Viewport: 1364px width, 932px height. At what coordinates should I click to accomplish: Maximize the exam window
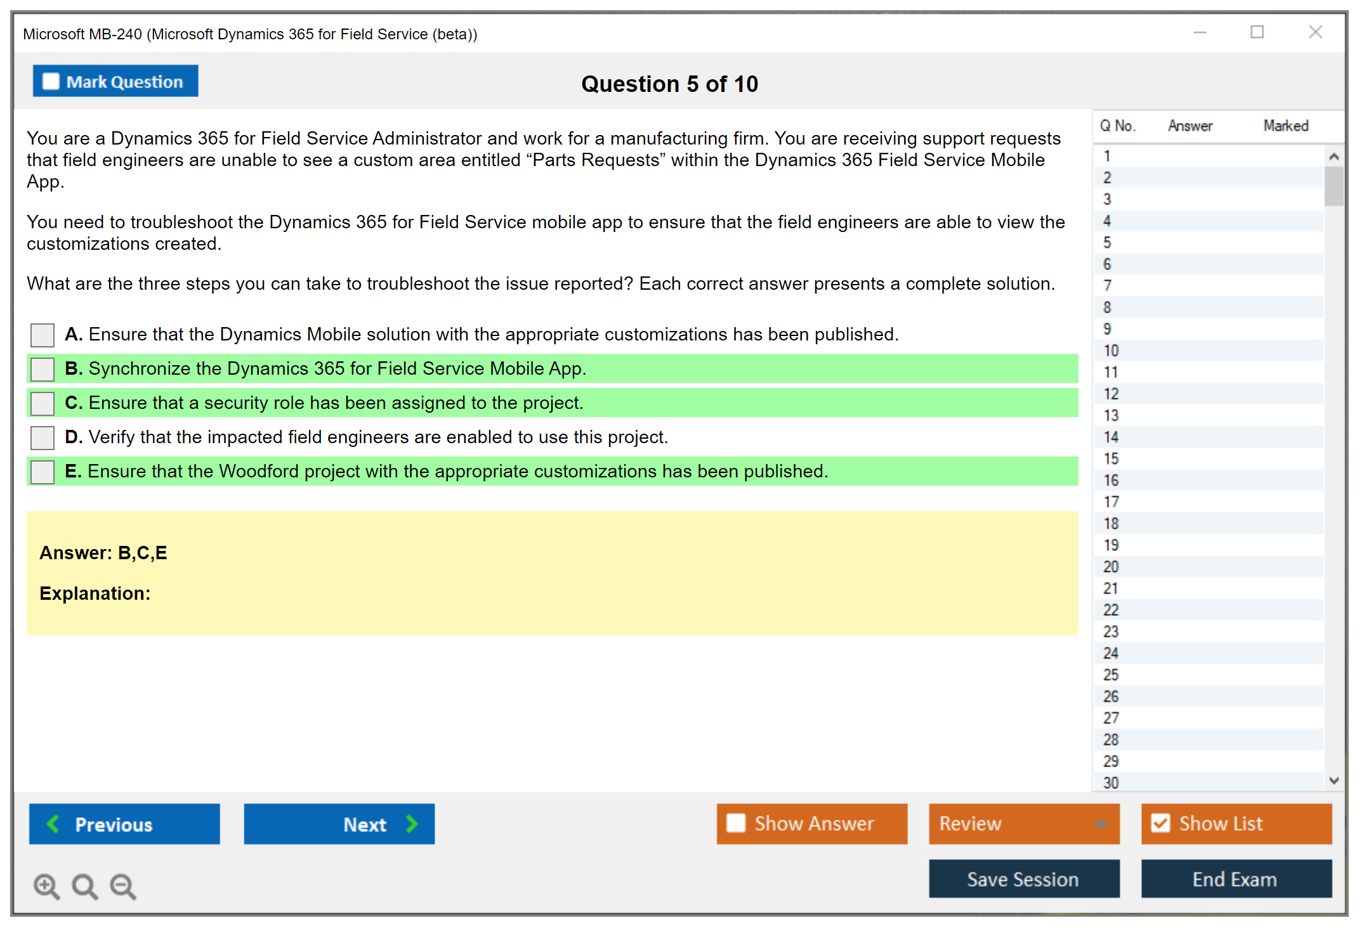click(x=1257, y=32)
